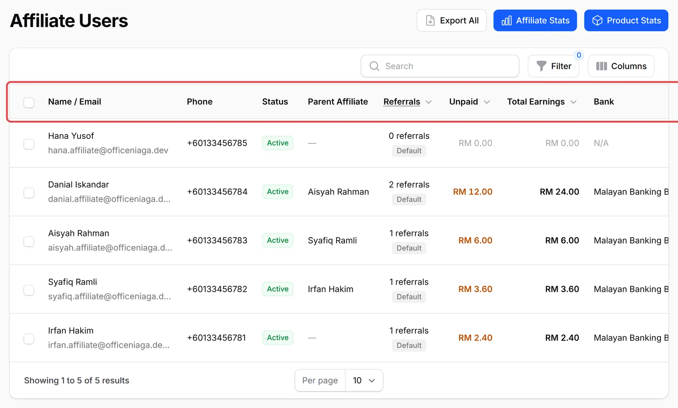Click the Total Earnings column header label
Viewport: 678px width, 408px height.
[536, 102]
